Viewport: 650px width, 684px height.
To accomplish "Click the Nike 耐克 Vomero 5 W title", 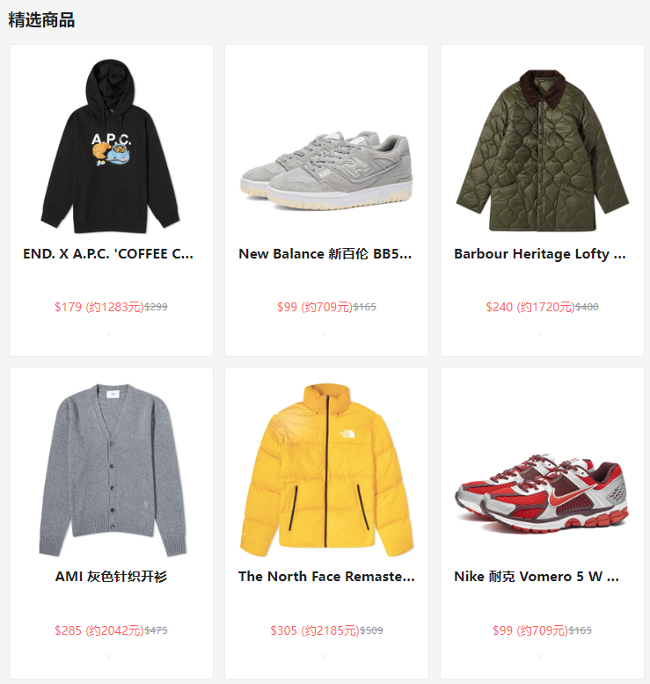I will tap(537, 577).
